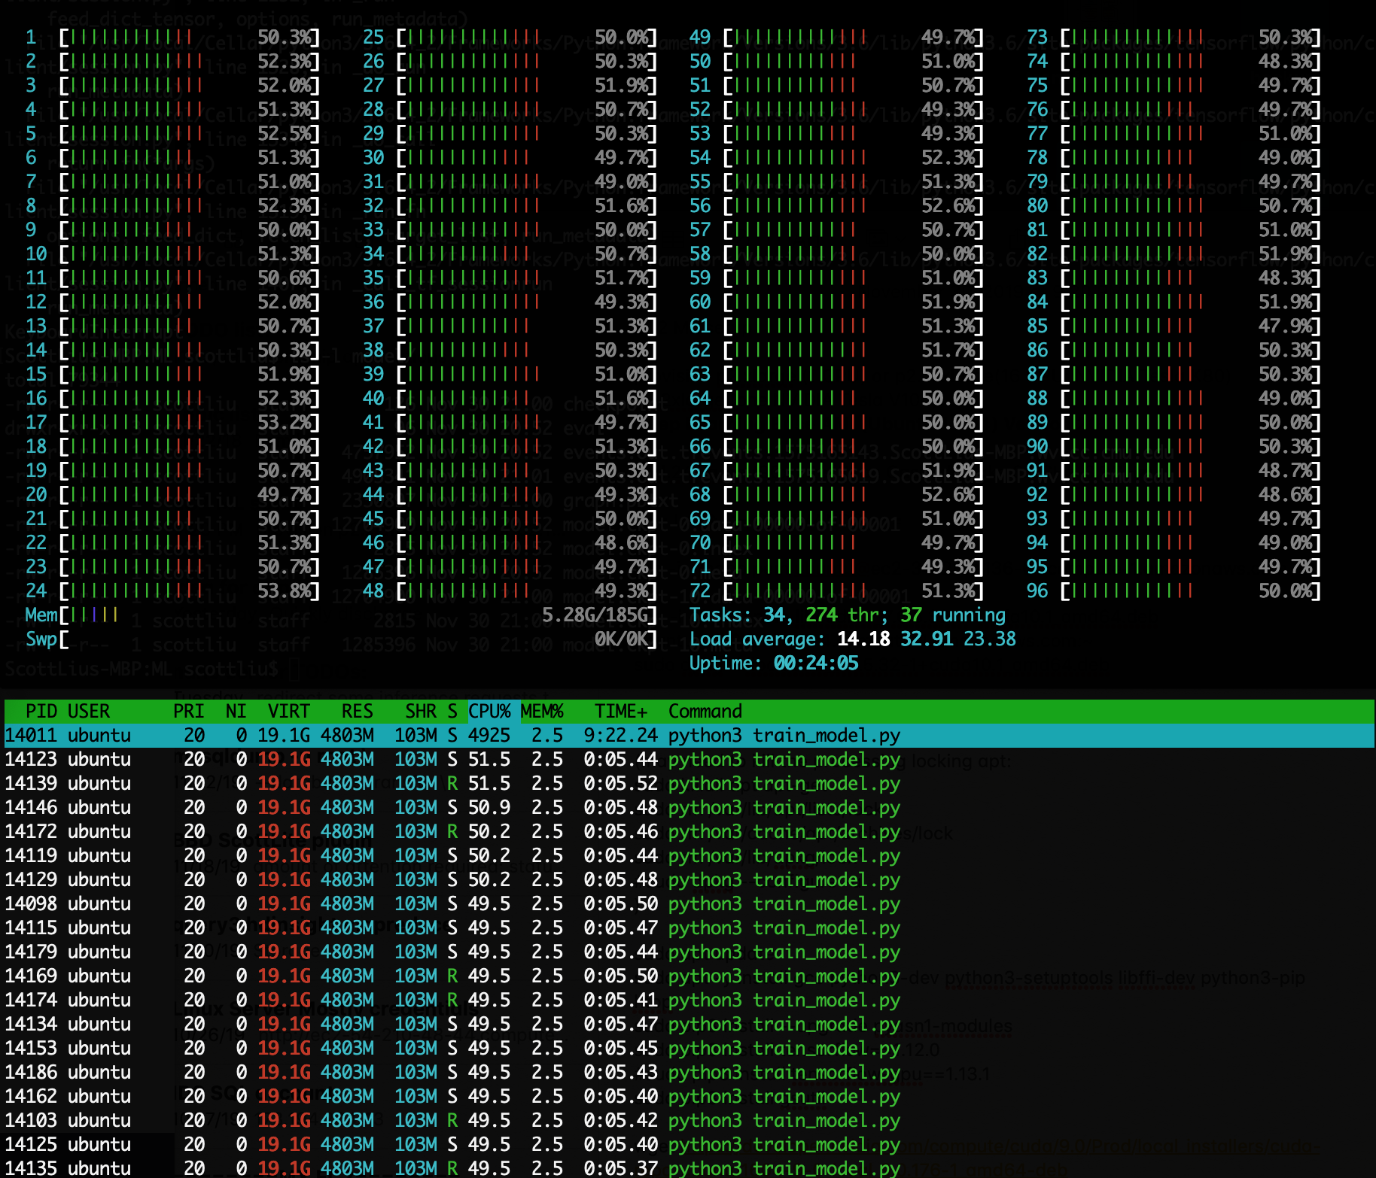This screenshot has height=1178, width=1376.
Task: Select the process row with PID 14123
Action: (688, 759)
